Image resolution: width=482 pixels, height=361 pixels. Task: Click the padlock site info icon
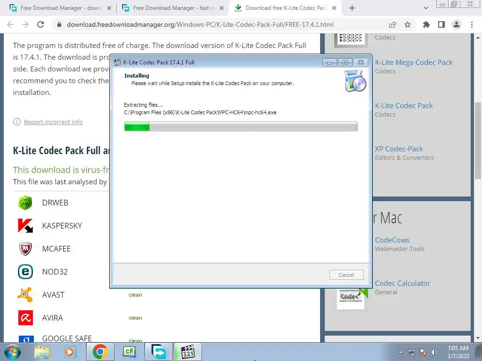59,24
